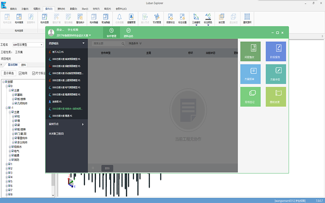
Task: Open the 方案报审 tile
Action: point(250,74)
